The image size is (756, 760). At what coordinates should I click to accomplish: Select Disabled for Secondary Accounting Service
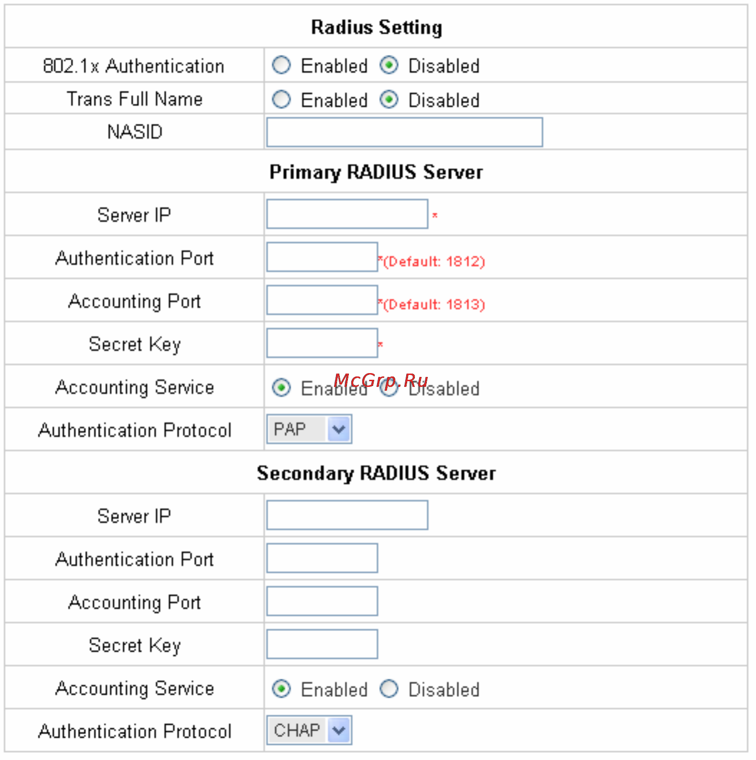(389, 689)
